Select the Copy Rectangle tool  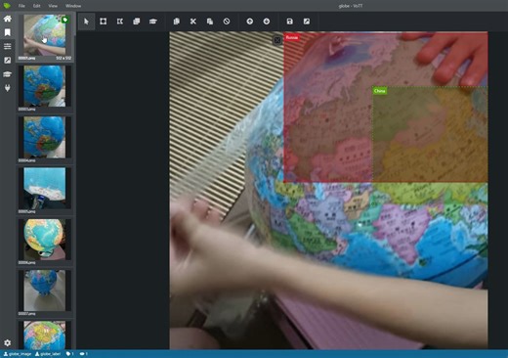(137, 22)
